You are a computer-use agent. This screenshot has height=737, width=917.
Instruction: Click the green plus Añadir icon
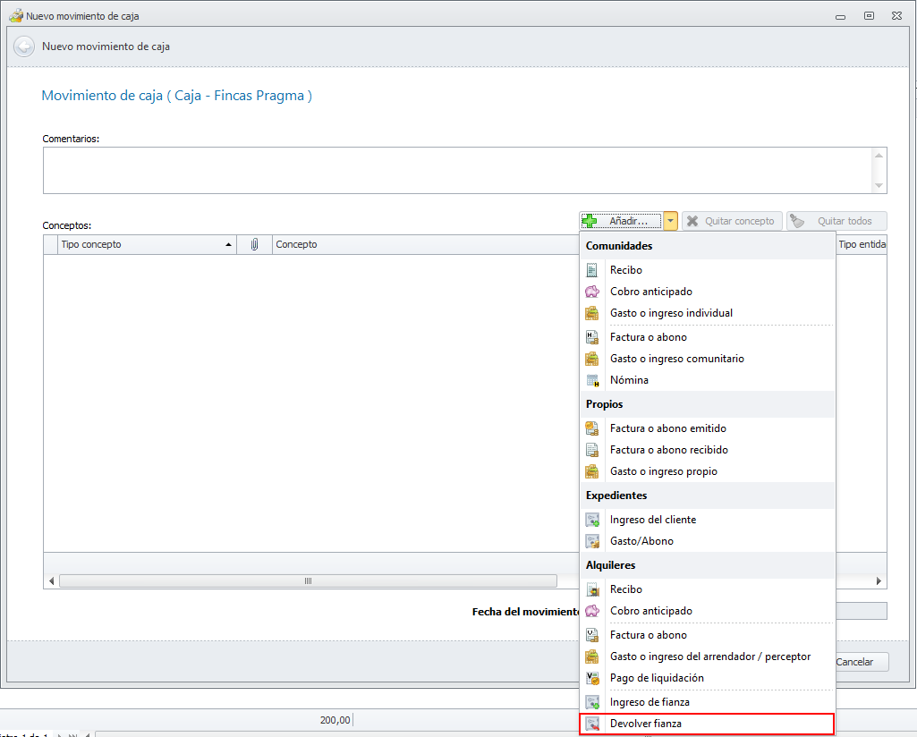pos(590,221)
